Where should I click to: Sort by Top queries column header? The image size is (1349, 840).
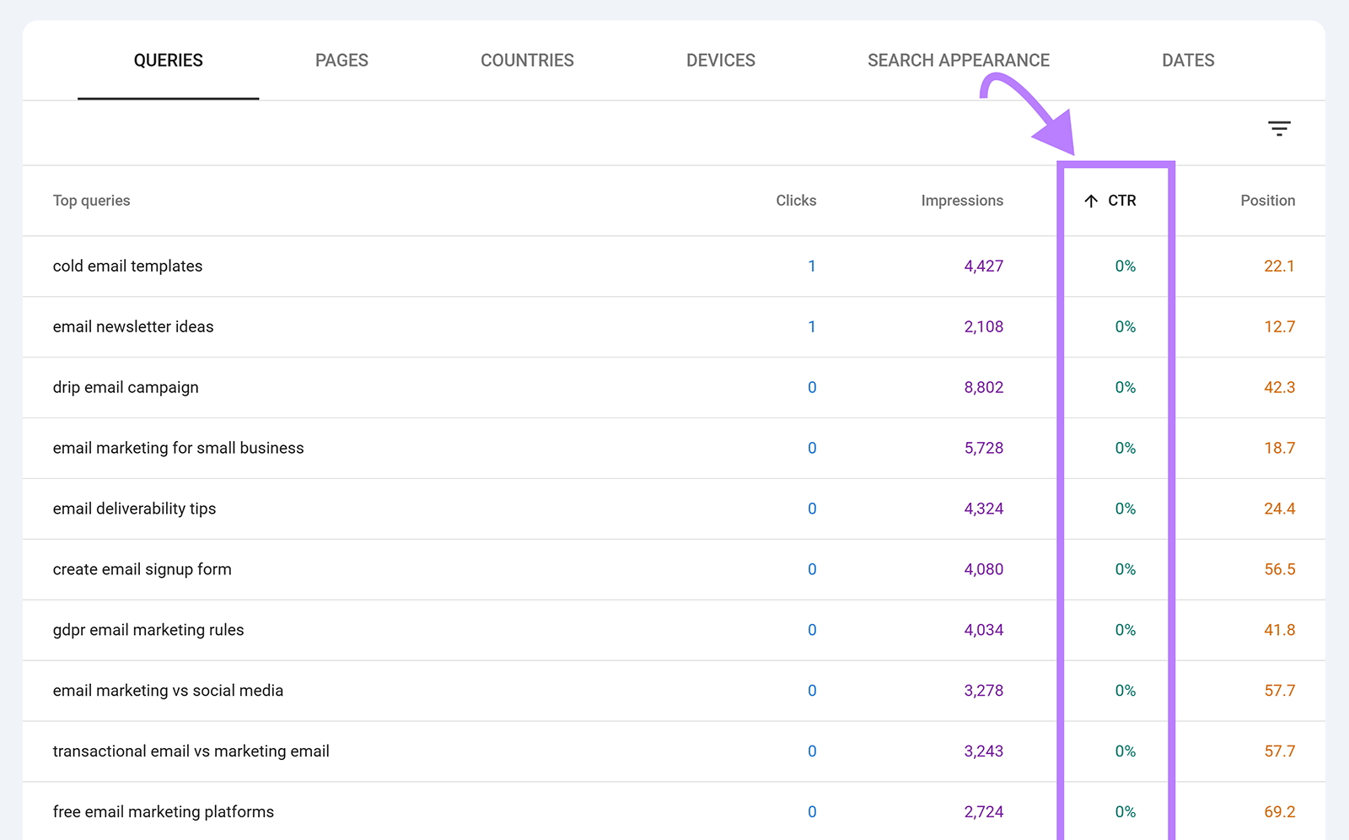[x=91, y=201]
